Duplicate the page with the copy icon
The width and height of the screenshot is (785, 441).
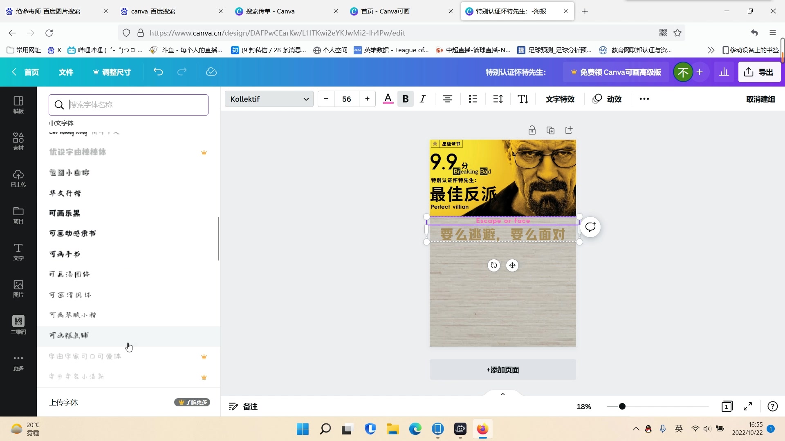[550, 130]
